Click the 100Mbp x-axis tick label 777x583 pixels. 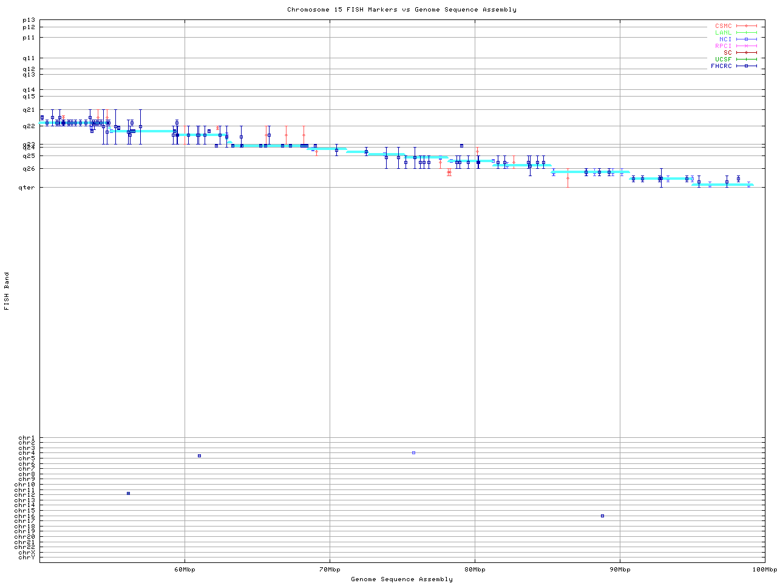tap(764, 570)
